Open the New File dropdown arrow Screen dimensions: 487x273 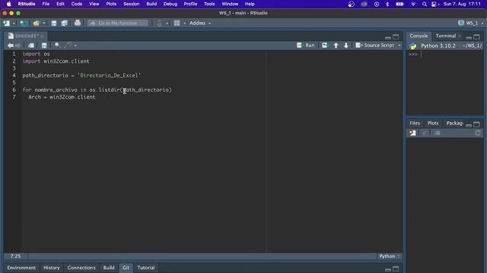coord(14,24)
